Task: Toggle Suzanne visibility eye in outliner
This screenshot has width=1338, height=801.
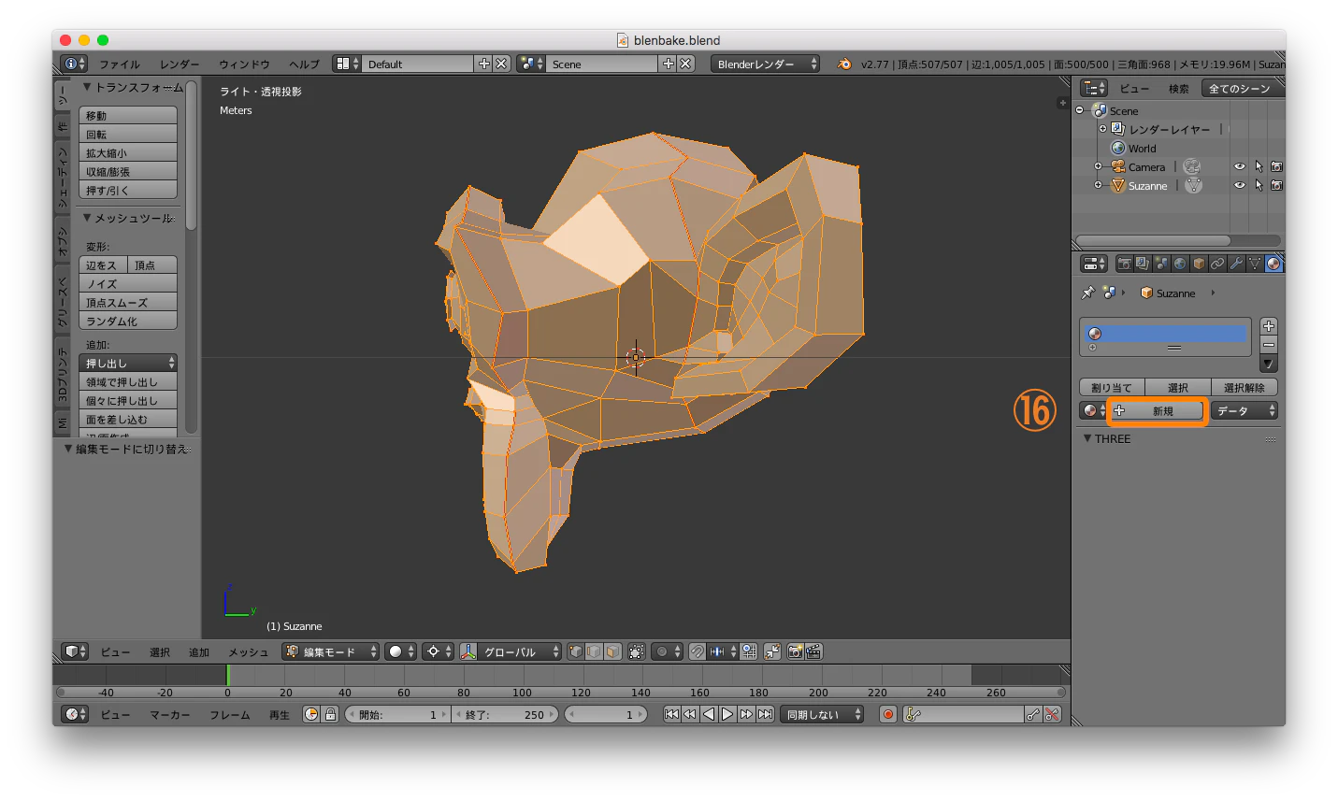Action: coord(1239,186)
